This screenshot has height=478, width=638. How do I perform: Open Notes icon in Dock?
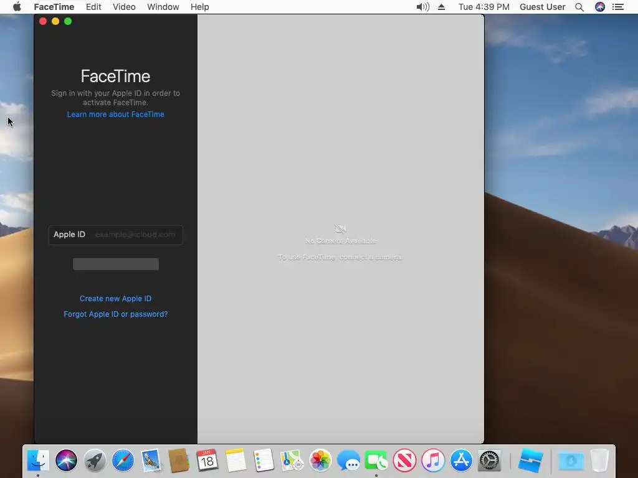click(x=236, y=461)
